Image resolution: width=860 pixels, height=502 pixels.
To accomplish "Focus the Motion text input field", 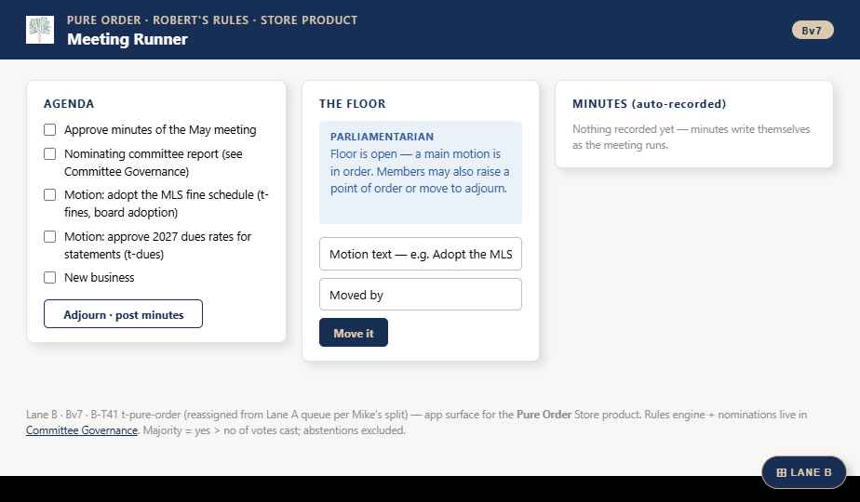I will pyautogui.click(x=421, y=254).
